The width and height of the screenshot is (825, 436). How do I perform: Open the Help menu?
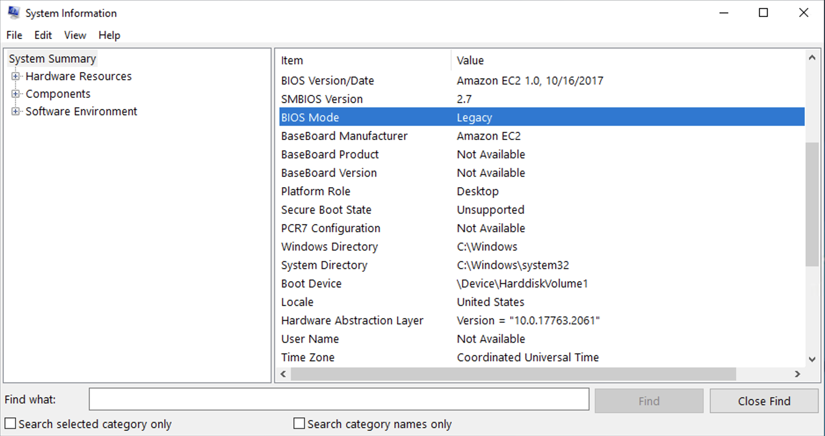109,35
